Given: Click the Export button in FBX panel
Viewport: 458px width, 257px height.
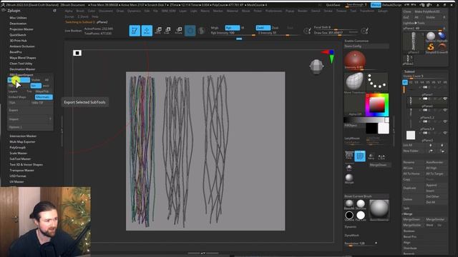Looking at the screenshot, I should (x=30, y=110).
